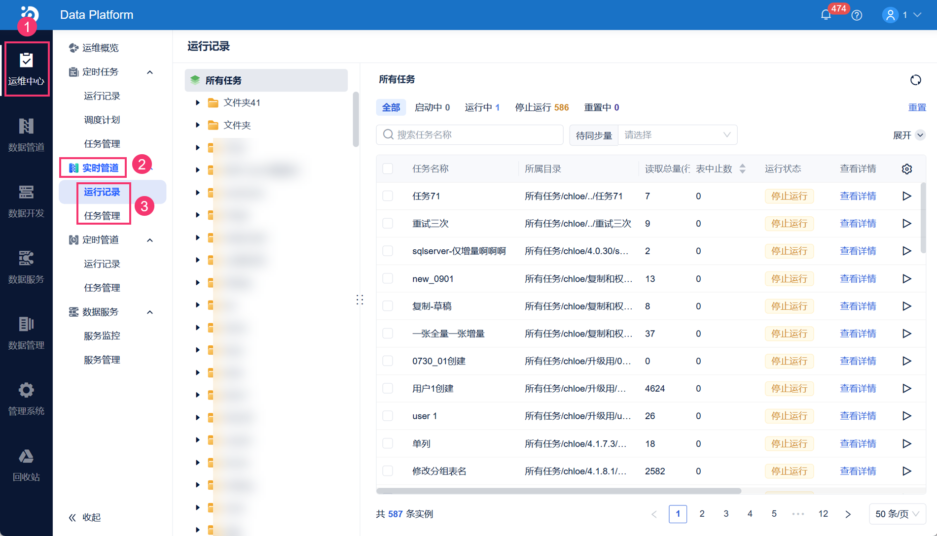The width and height of the screenshot is (937, 536).
Task: Open the 数据开发 sidebar module
Action: [26, 201]
